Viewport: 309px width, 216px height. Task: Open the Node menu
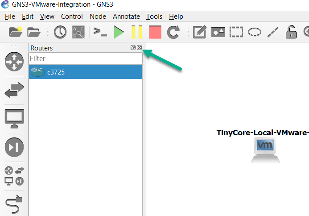(x=98, y=17)
